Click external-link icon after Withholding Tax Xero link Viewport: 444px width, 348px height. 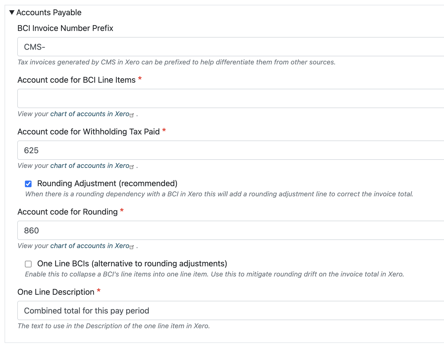132,167
